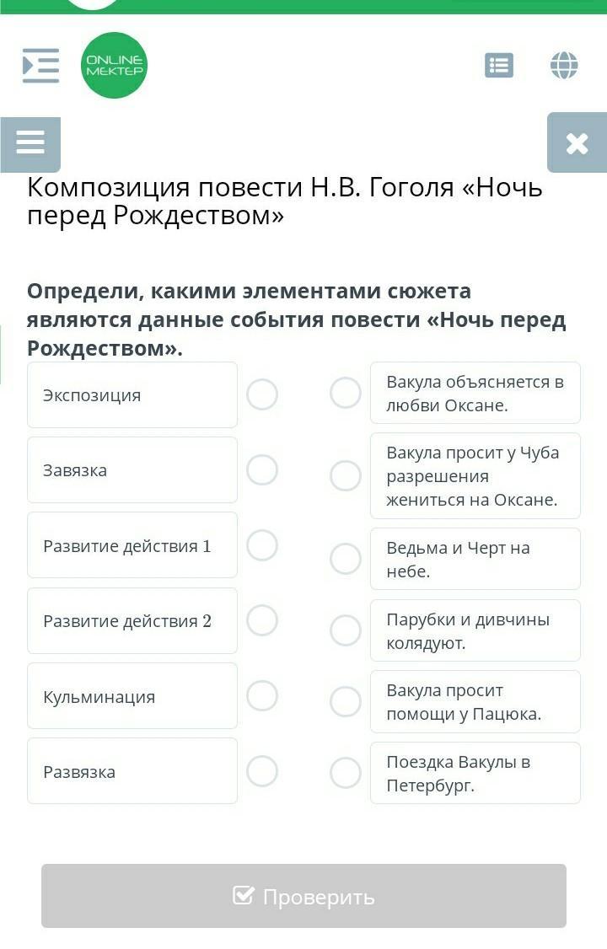Open the gray hamburger menu button

(30, 142)
